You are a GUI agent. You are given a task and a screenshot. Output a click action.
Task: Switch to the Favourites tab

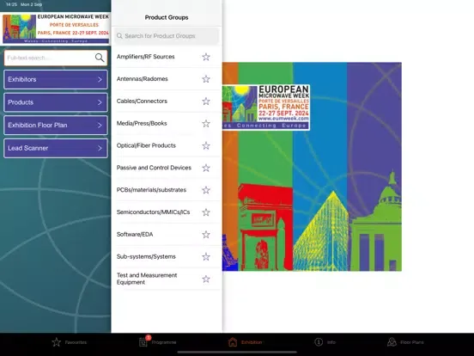pos(70,342)
